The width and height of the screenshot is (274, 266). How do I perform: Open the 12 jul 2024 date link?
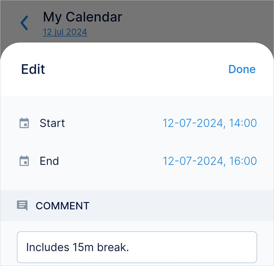pos(65,32)
